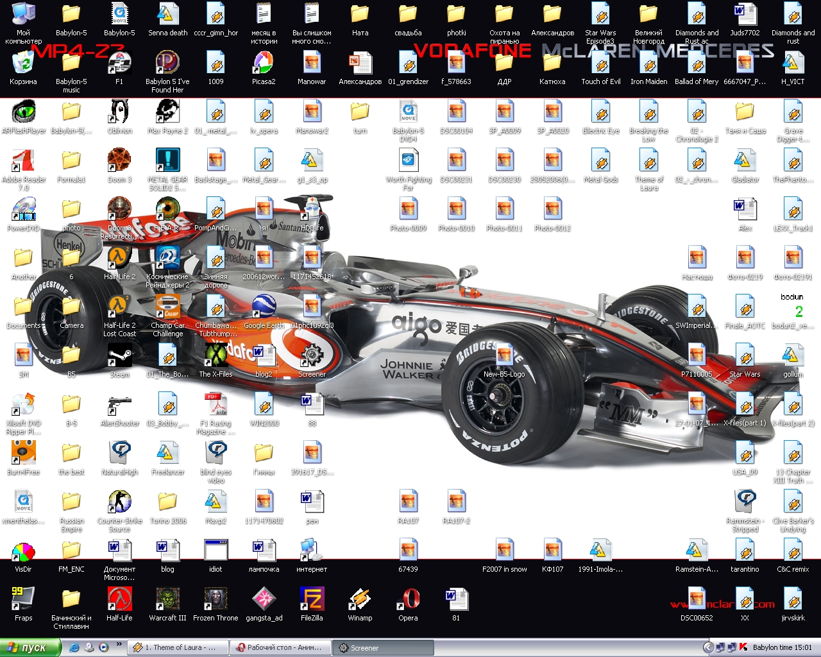Launch the Doom 3 shortcut
Screen dimensions: 821x657
(119, 166)
